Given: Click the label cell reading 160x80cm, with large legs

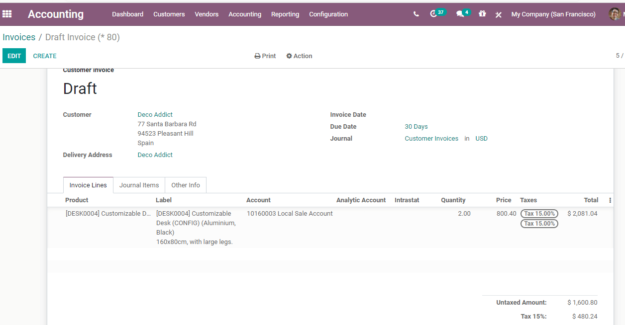Looking at the screenshot, I should [x=195, y=242].
